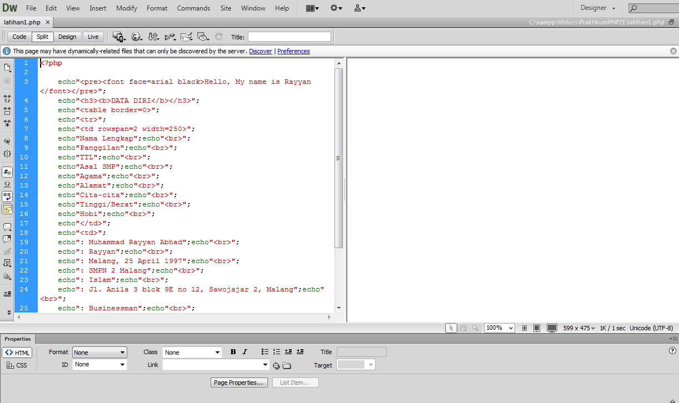
Task: Switch Properties panel to HTML mode
Action: [x=17, y=352]
